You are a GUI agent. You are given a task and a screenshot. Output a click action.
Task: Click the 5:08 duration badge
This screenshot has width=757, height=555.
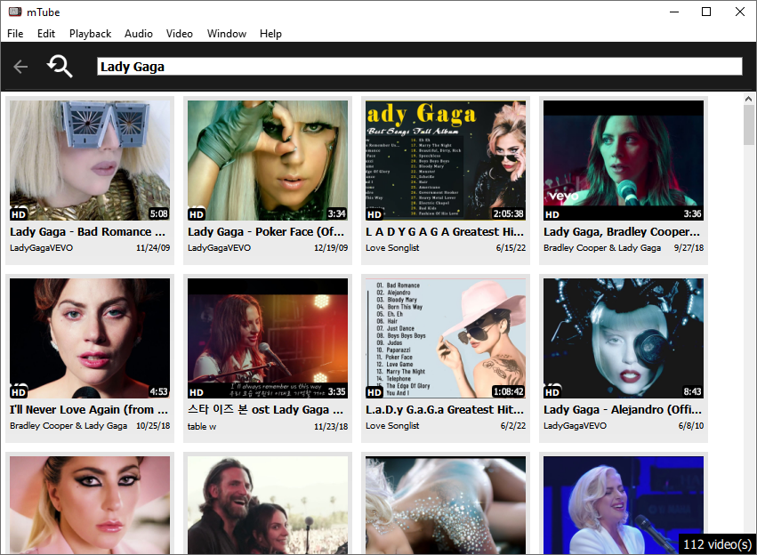[158, 214]
